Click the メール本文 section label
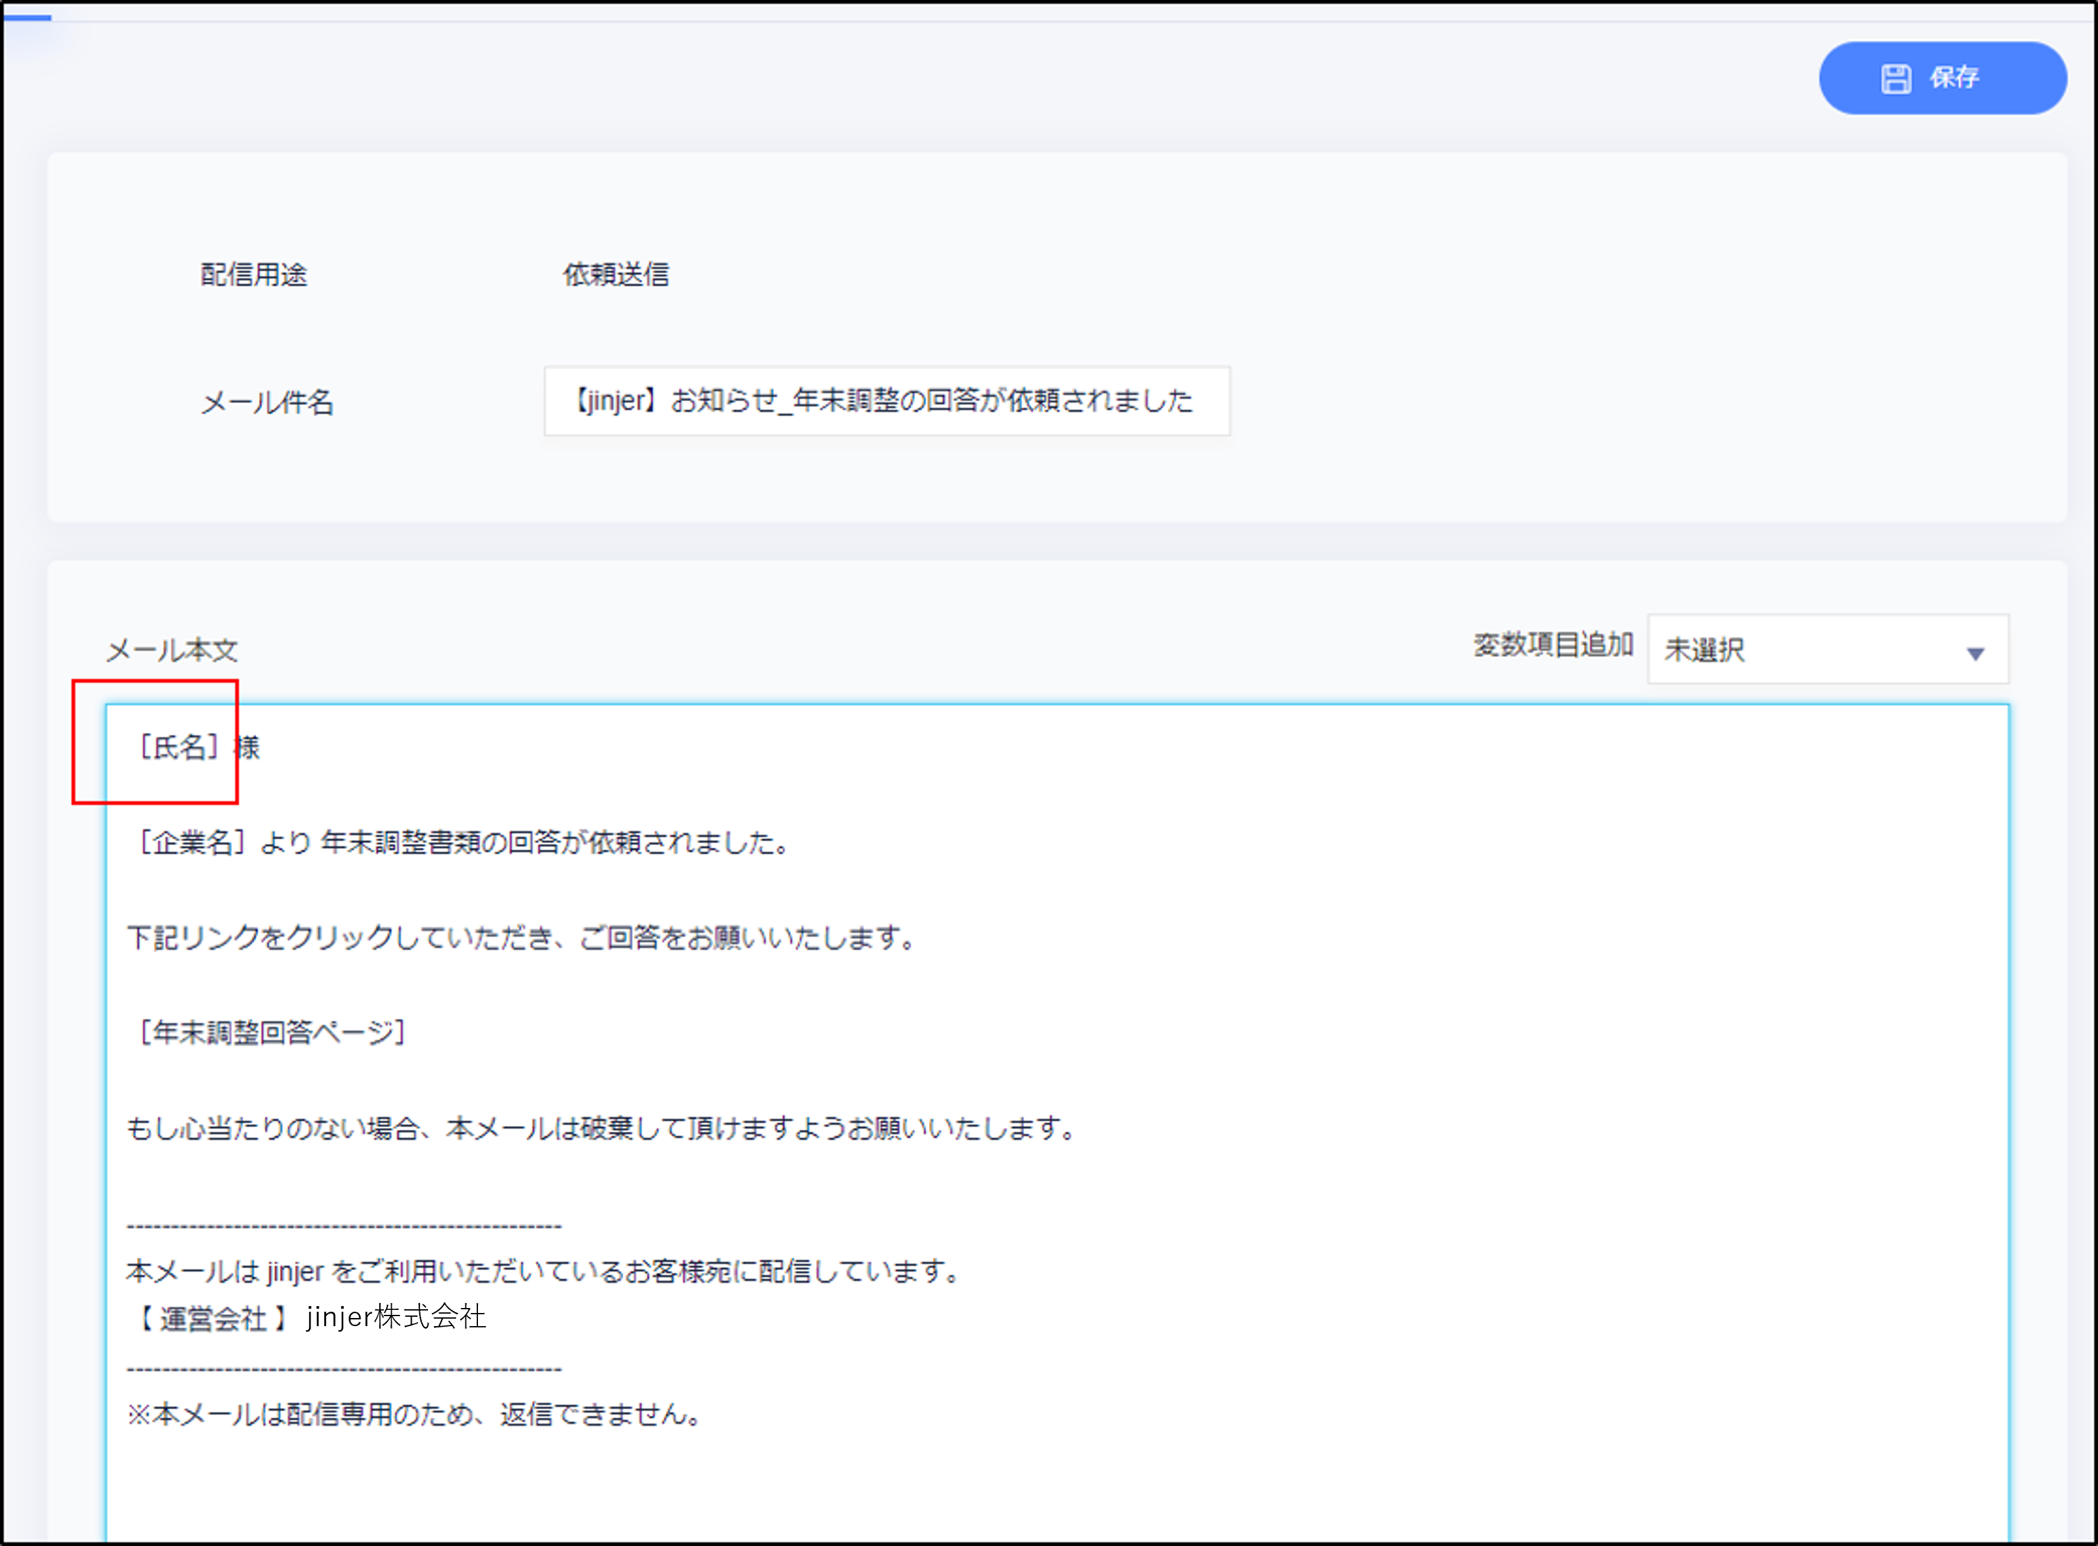This screenshot has width=2098, height=1546. (x=171, y=650)
